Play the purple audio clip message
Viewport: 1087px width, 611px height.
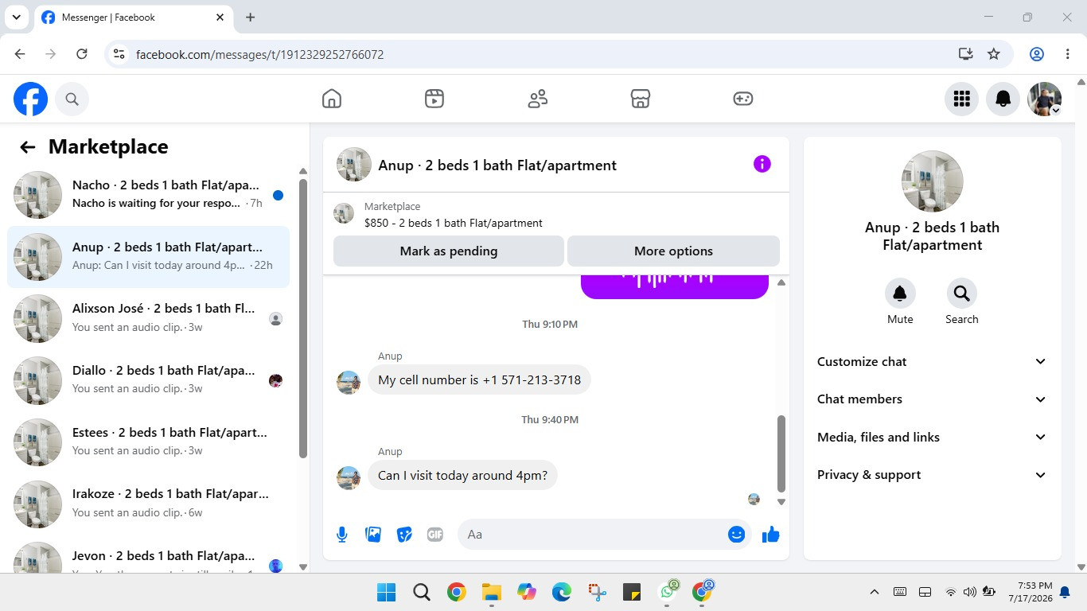click(x=675, y=286)
